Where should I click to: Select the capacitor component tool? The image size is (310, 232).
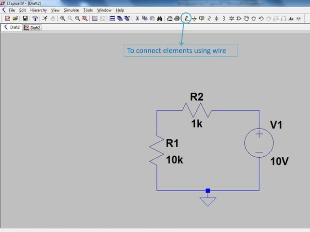coord(217,18)
